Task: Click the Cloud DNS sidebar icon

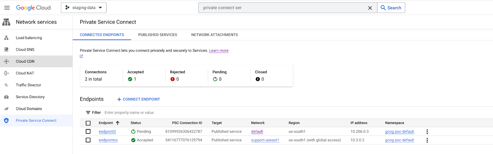Action: pos(6,49)
